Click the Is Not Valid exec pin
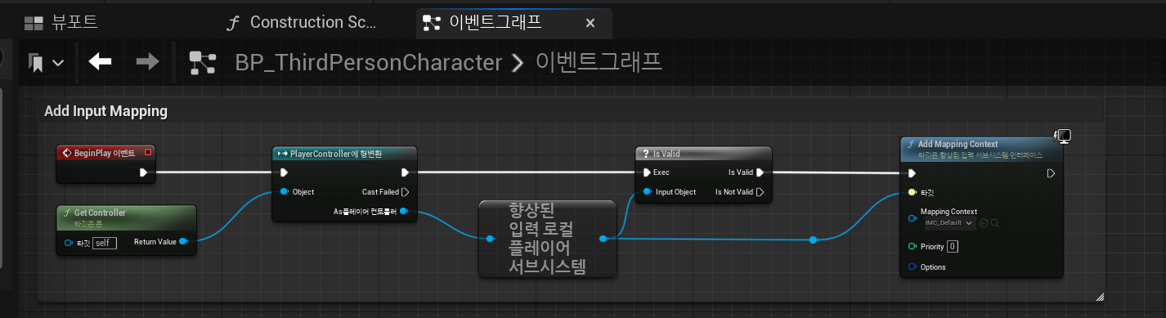Viewport: 1166px width, 318px height. click(x=760, y=192)
